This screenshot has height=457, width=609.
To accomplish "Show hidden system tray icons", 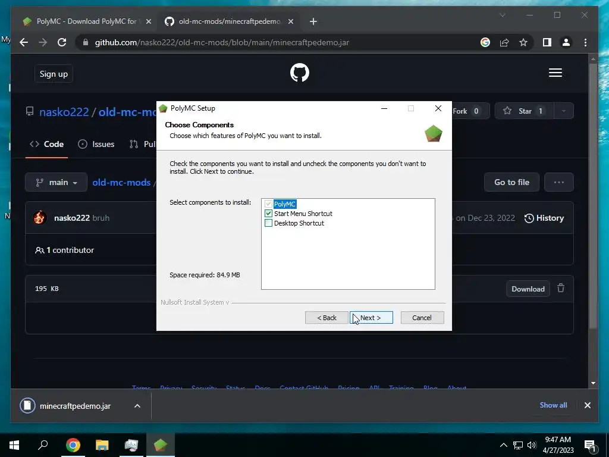I will tap(503, 445).
